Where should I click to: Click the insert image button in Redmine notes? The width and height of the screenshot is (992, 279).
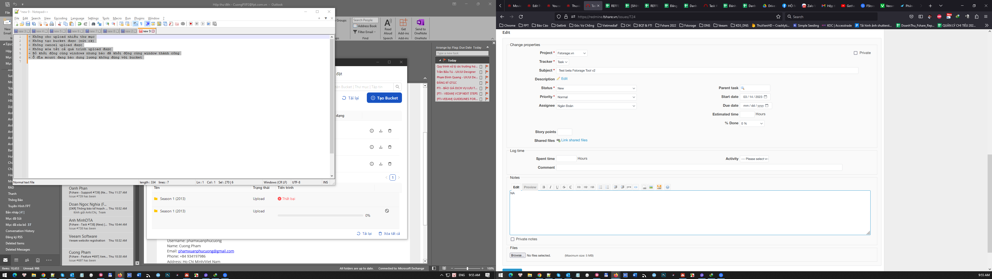tap(651, 187)
